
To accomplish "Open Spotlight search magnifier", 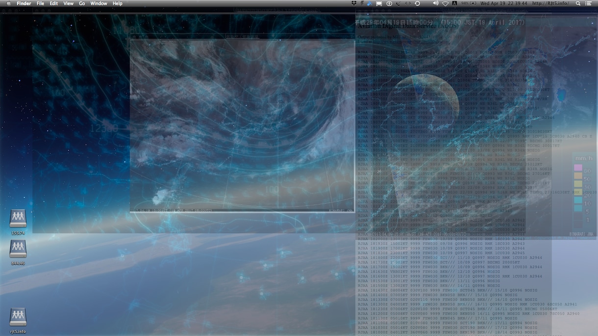I will pyautogui.click(x=578, y=3).
